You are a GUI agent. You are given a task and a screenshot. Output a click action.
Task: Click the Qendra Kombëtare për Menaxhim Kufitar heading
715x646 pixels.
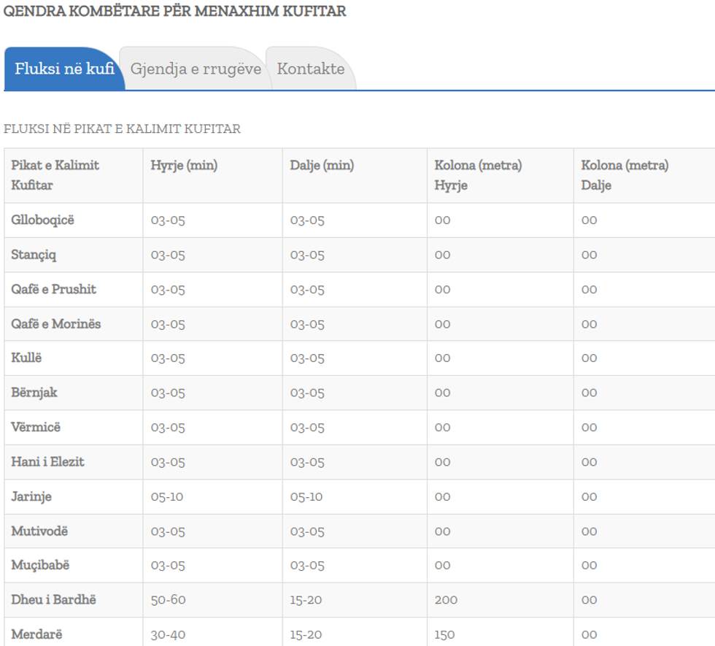pos(175,12)
